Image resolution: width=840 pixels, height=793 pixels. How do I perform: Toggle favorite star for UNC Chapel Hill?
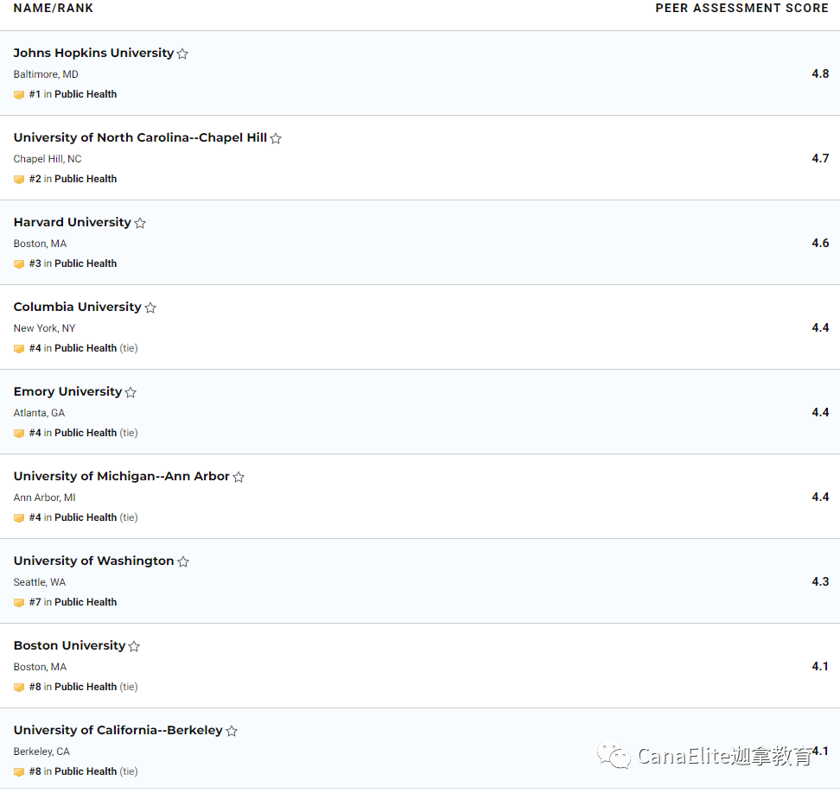tap(276, 138)
